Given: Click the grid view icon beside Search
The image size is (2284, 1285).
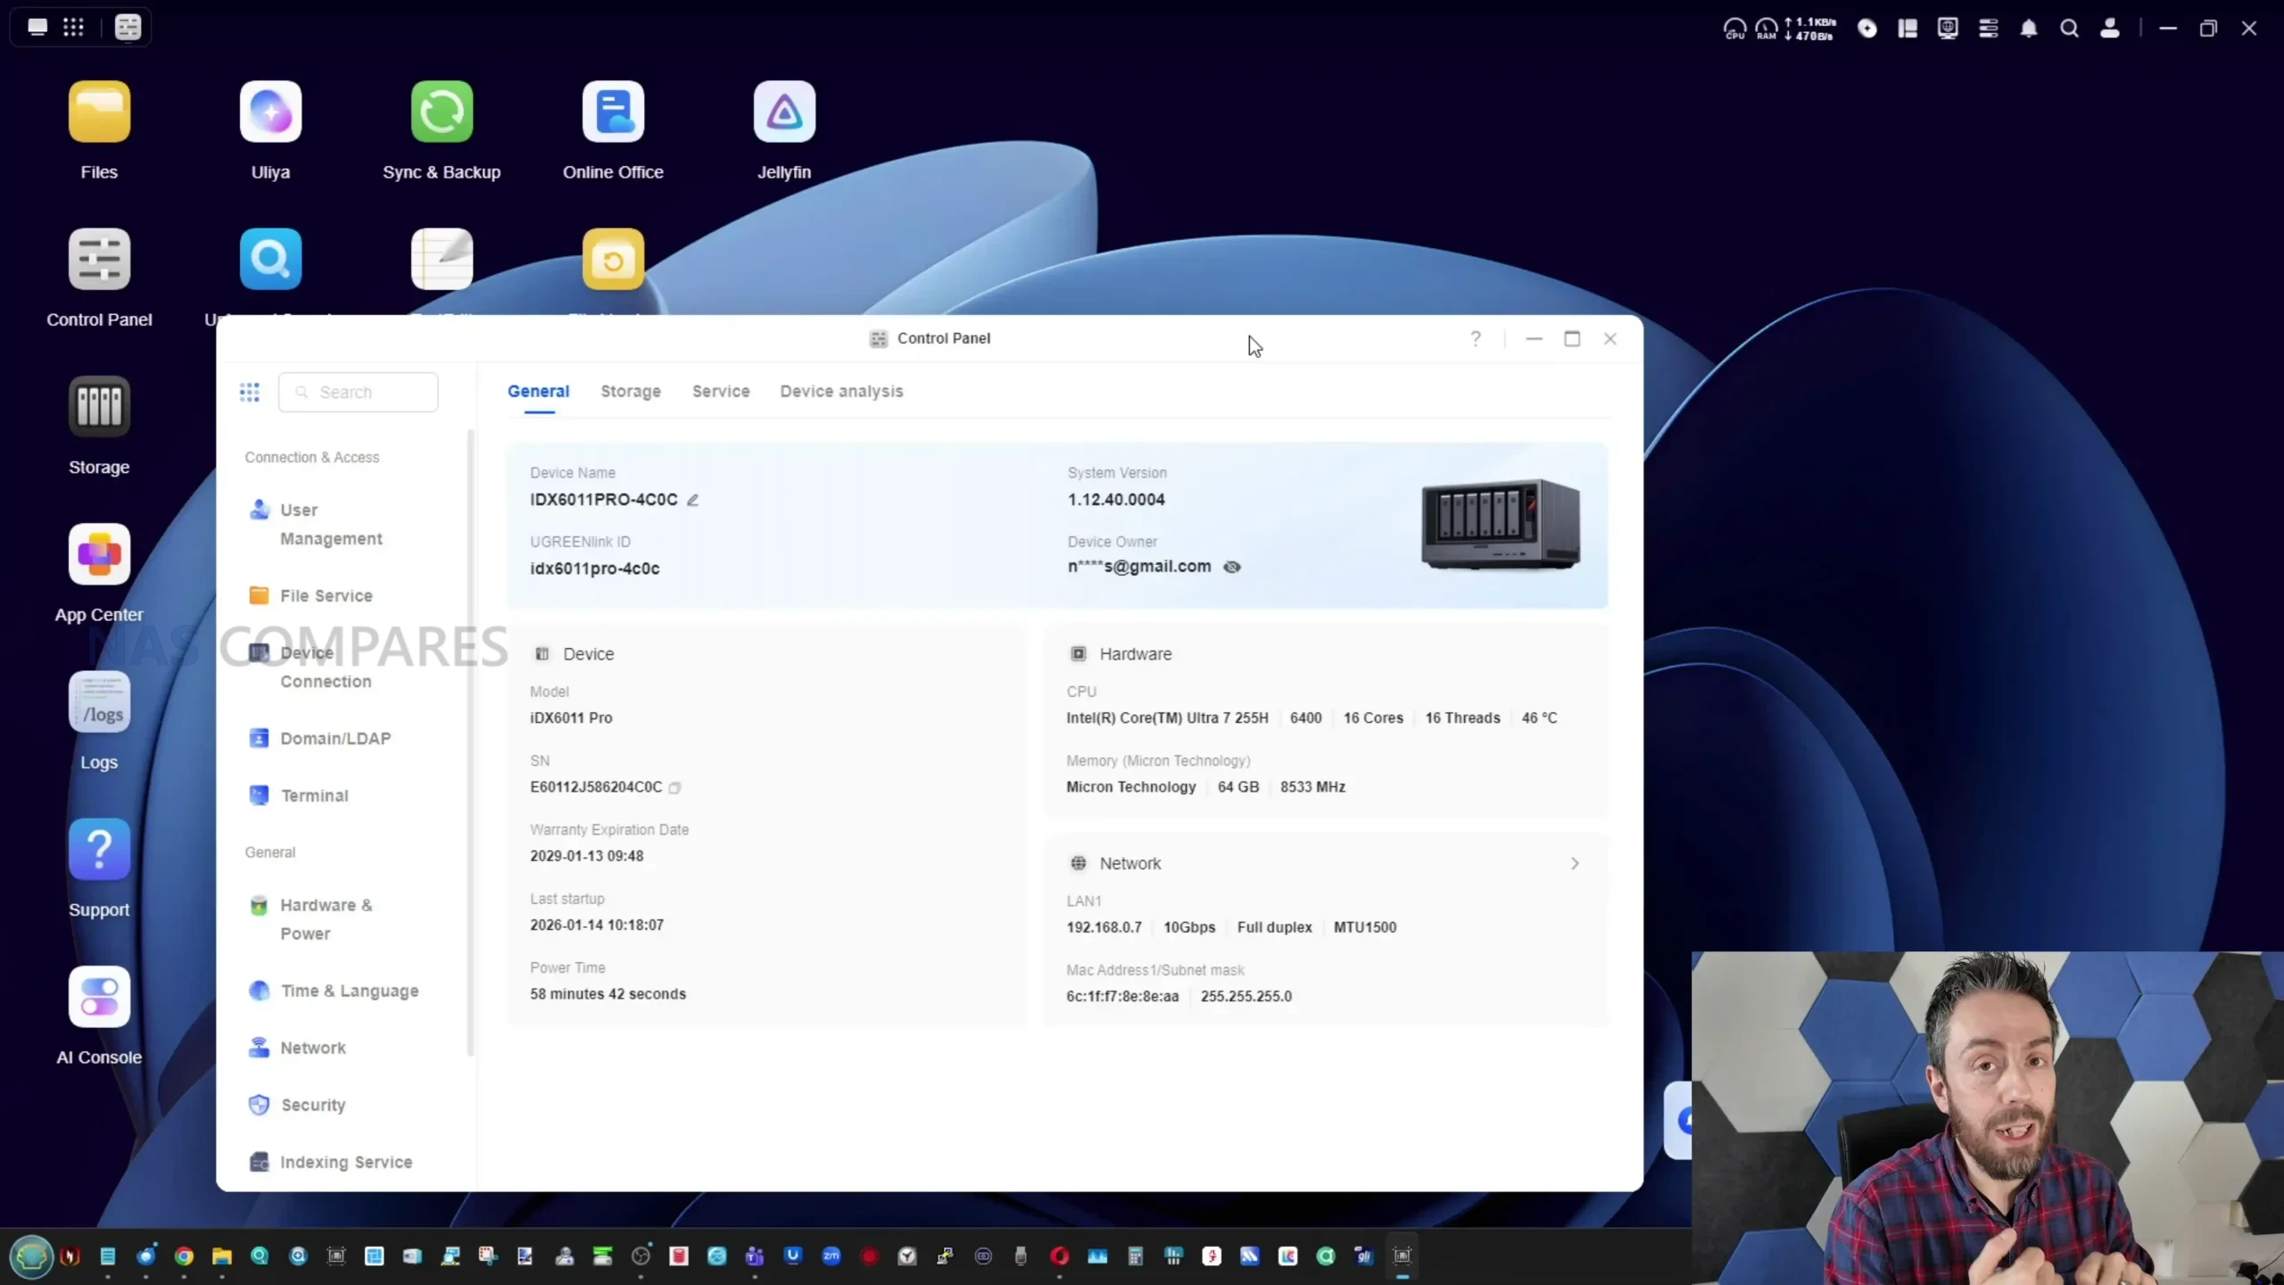Looking at the screenshot, I should [x=250, y=393].
